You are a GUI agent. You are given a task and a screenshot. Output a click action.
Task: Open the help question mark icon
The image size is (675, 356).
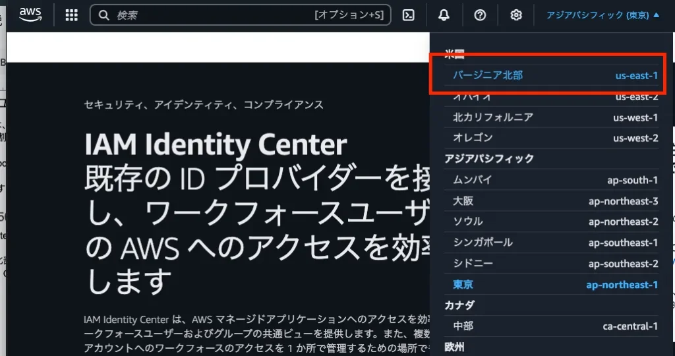480,15
